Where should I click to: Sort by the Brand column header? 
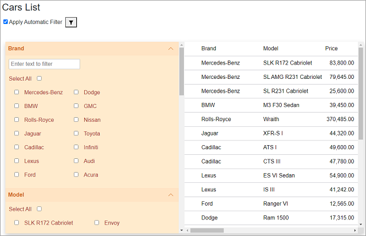tap(208, 49)
